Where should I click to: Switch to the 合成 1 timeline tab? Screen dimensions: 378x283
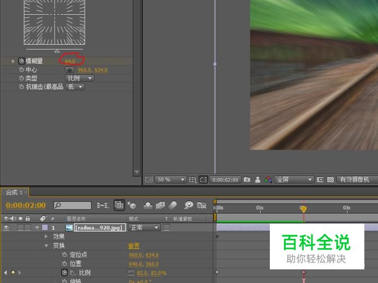click(x=14, y=192)
